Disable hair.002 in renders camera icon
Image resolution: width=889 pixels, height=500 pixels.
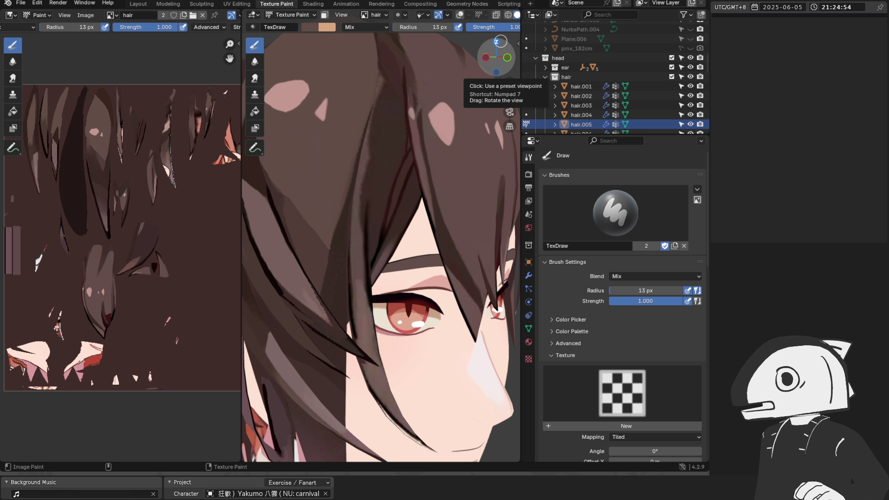click(x=700, y=96)
